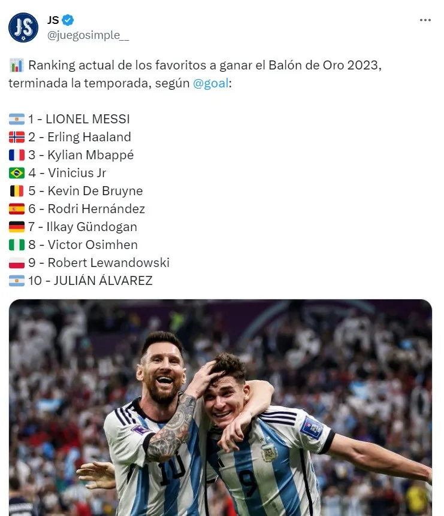Click the Argentina flag next to Messi
444x516 pixels.
click(x=17, y=119)
